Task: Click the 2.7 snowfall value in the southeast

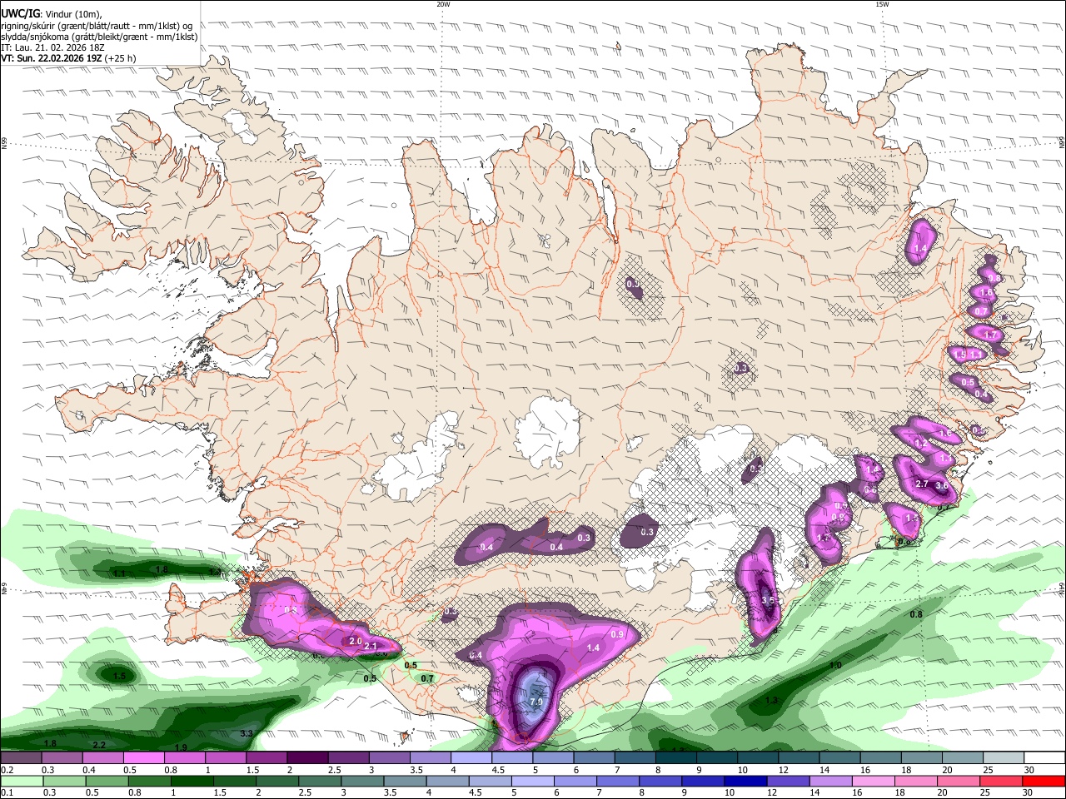Action: pos(922,484)
